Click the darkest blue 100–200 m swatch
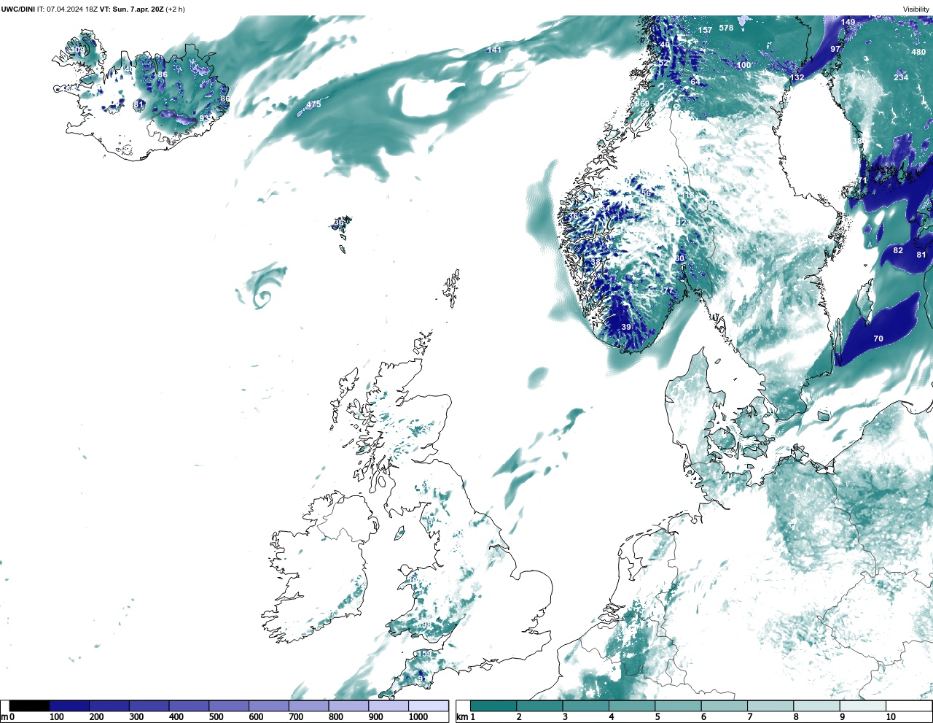933x723 pixels. pyautogui.click(x=69, y=705)
